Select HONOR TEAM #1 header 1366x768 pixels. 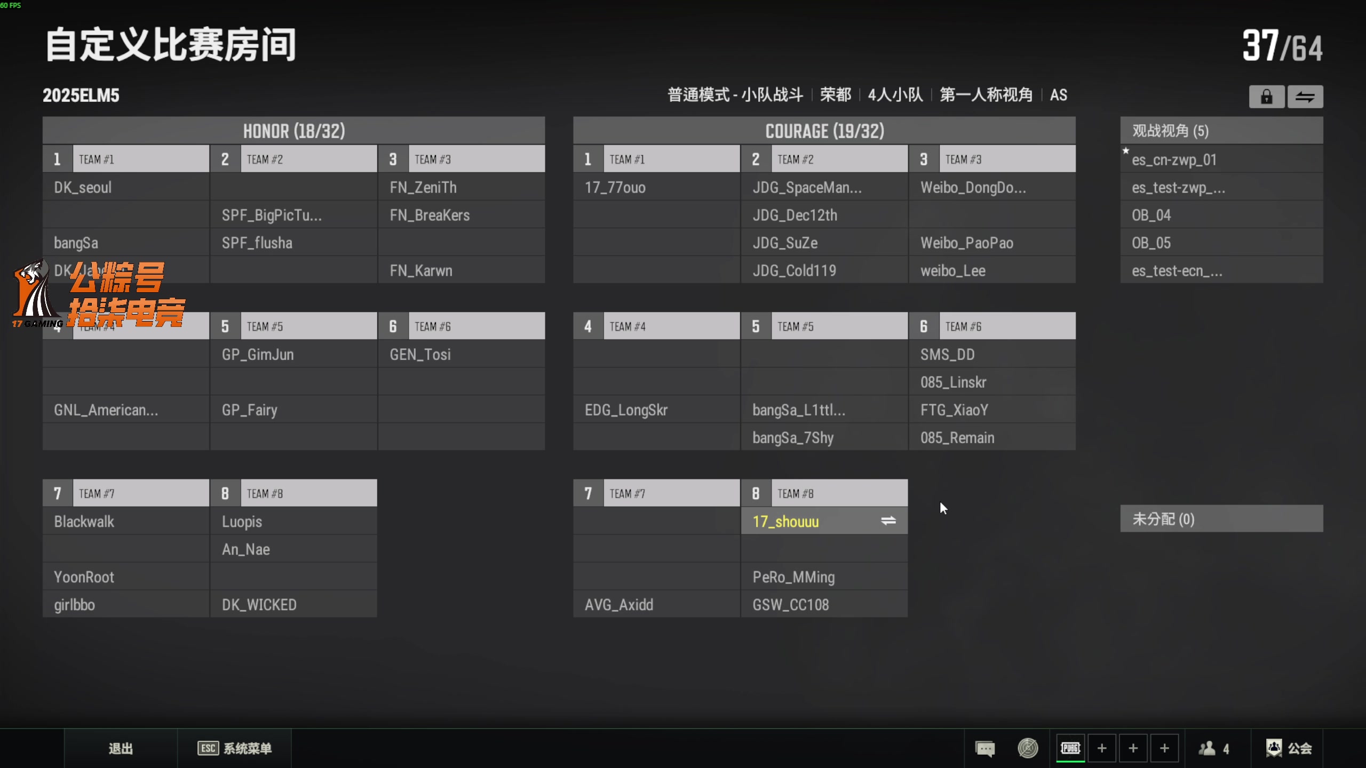[126, 159]
